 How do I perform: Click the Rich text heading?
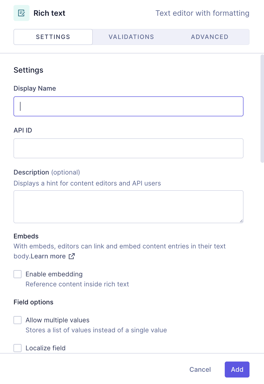(x=49, y=13)
